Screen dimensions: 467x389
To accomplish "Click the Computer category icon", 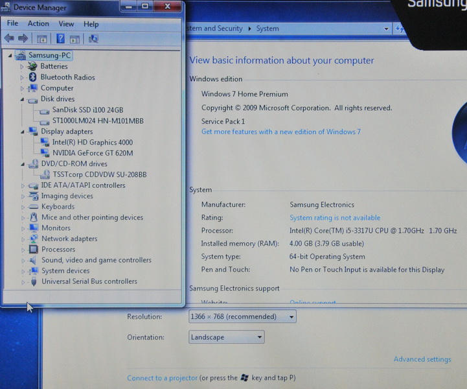I will (32, 88).
